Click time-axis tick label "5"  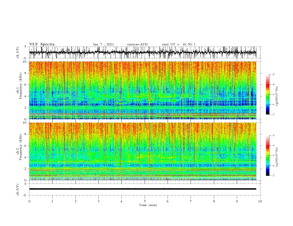145,201
